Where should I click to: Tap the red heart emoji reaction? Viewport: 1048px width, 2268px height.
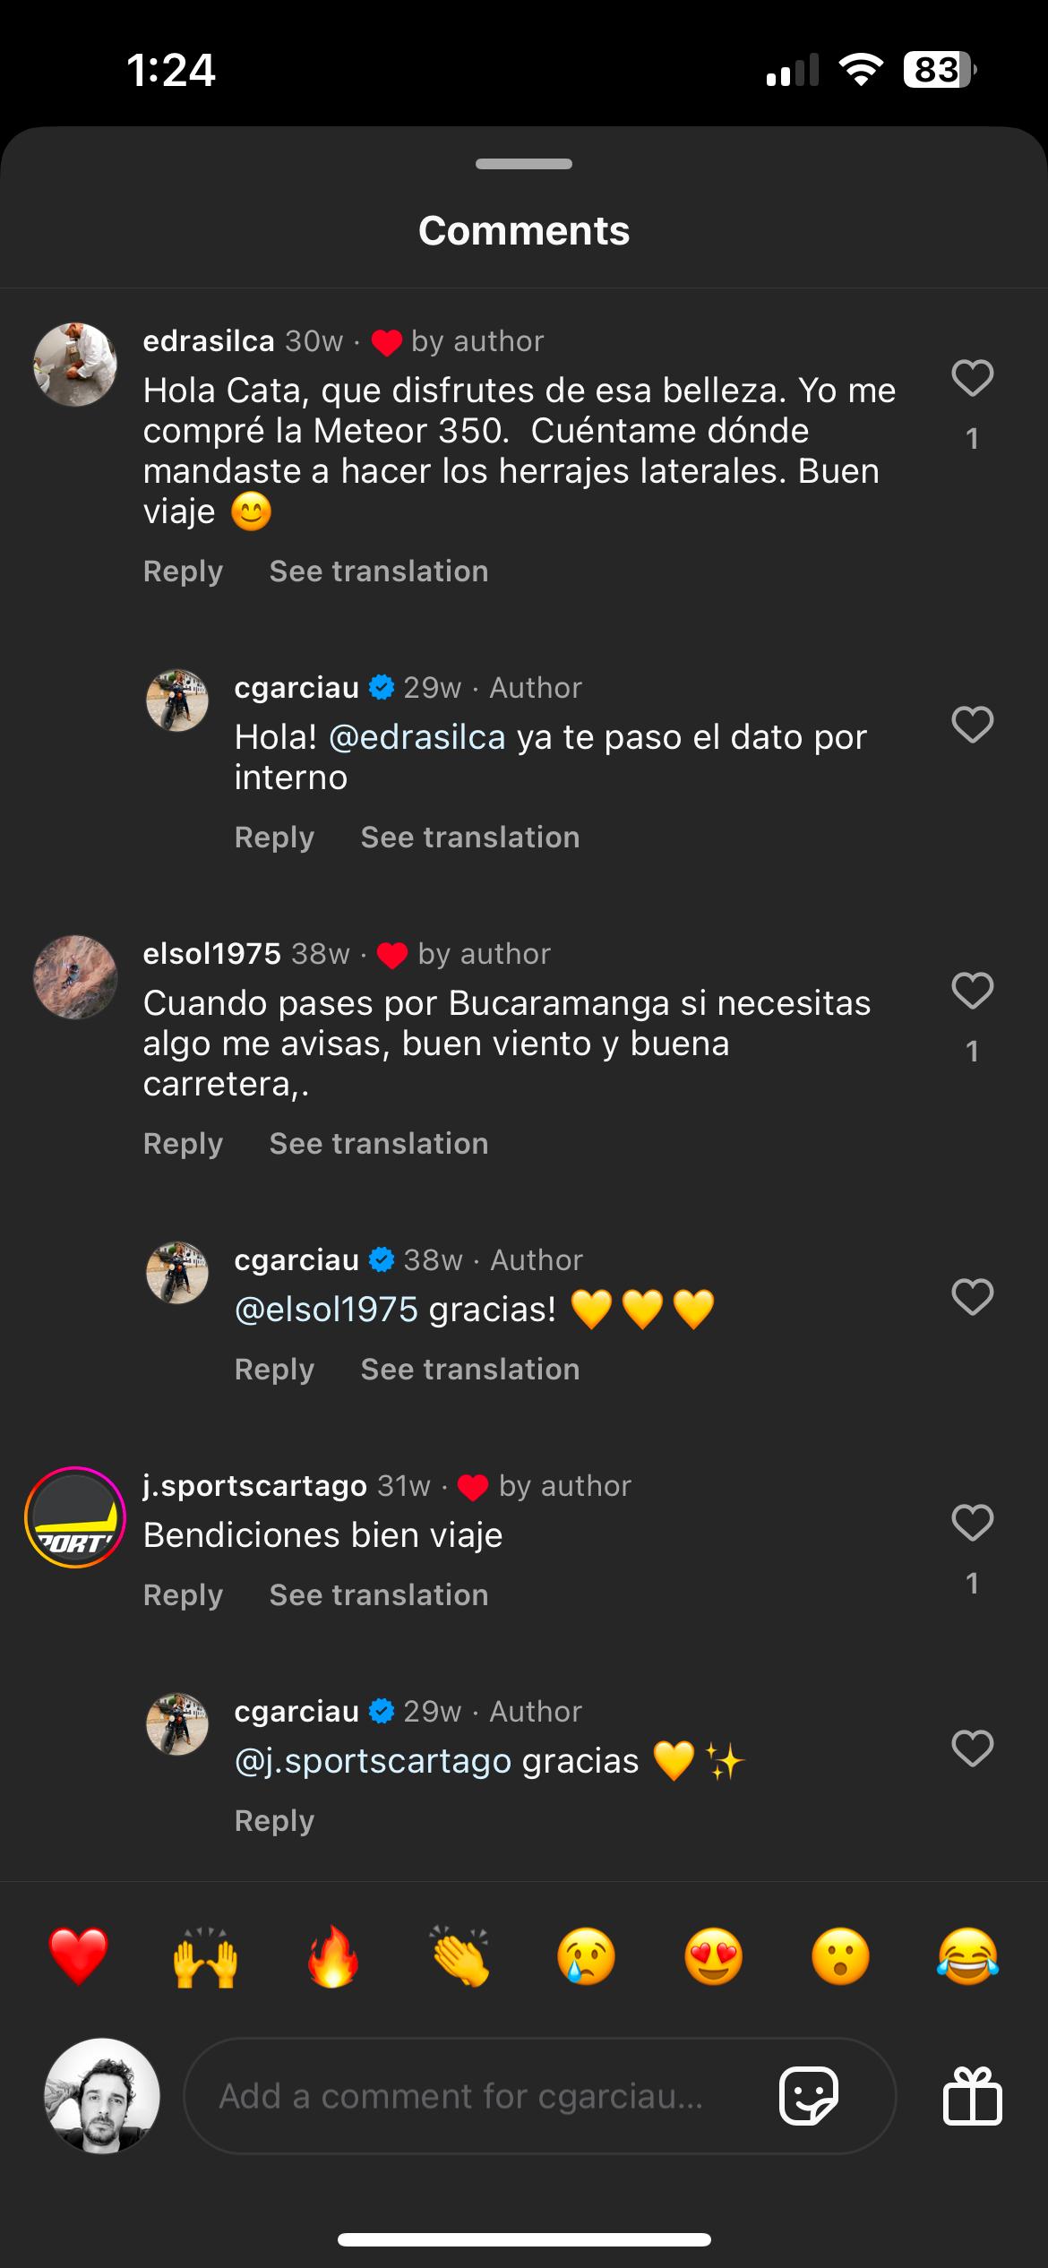(79, 1956)
